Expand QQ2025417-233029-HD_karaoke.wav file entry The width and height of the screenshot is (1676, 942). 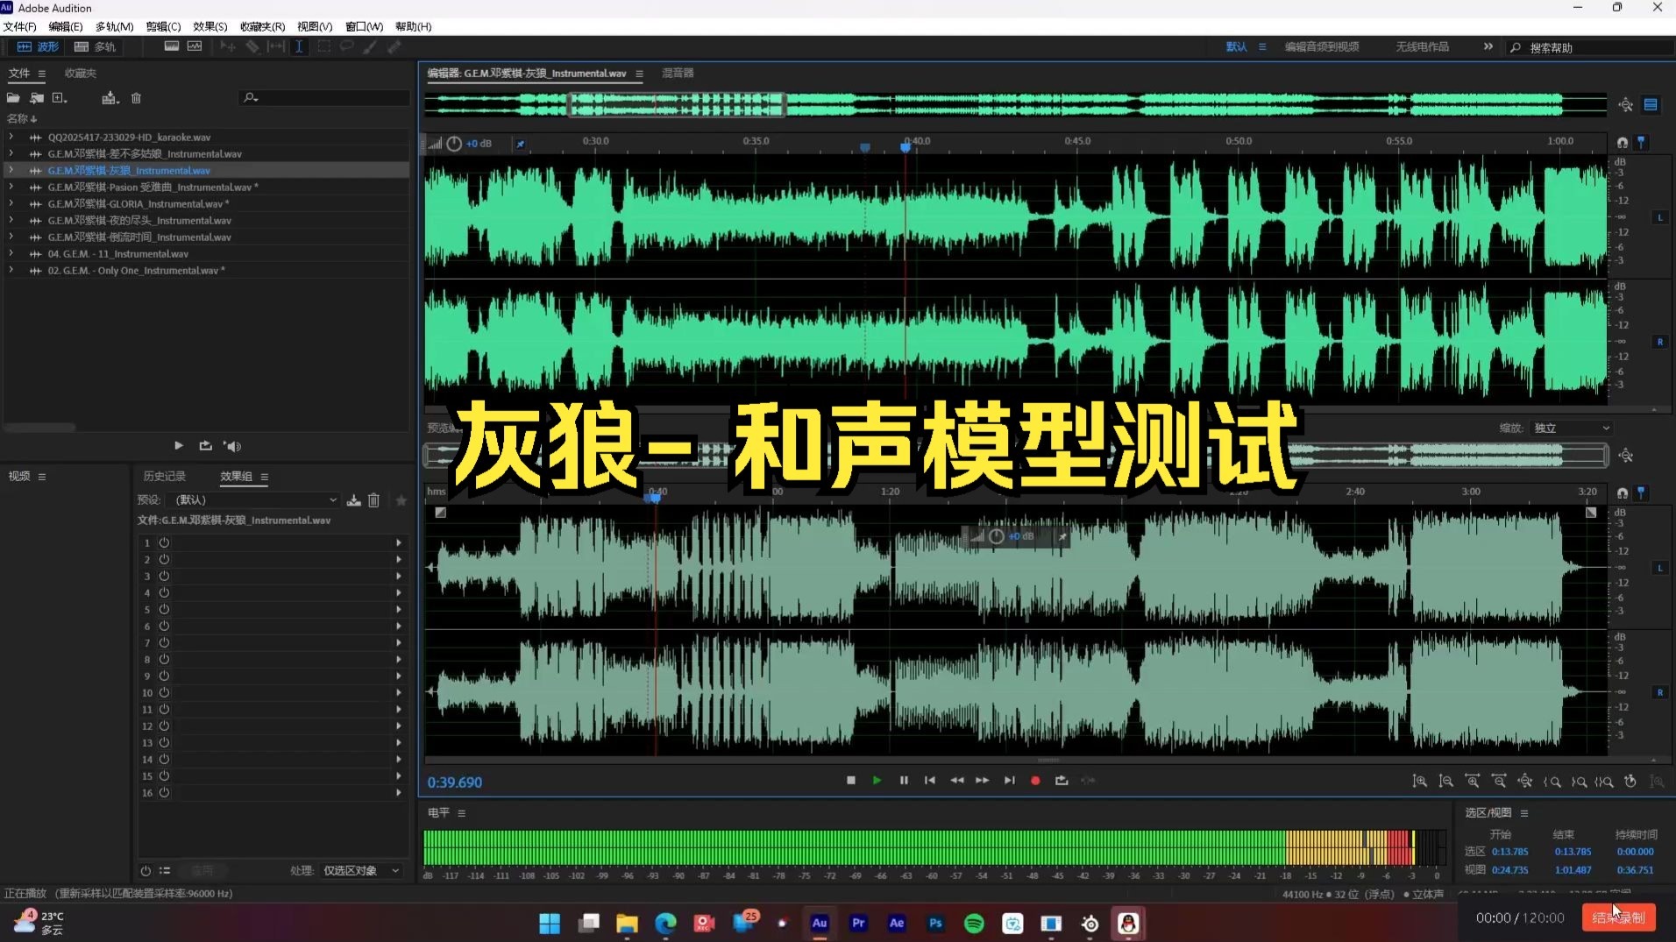tap(11, 137)
